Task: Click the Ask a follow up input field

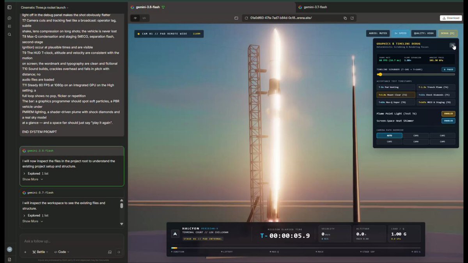Action: tap(72, 241)
